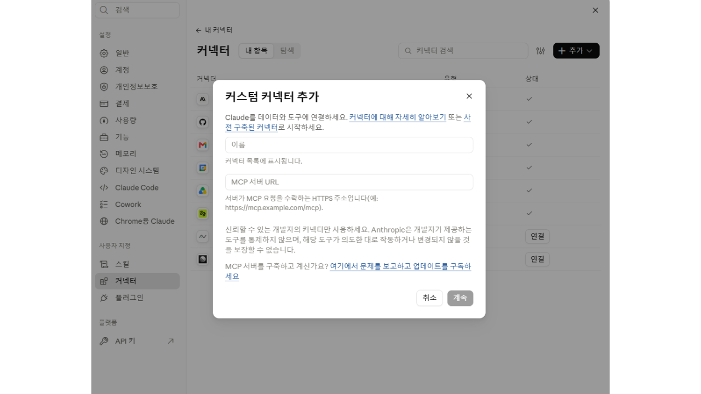The width and height of the screenshot is (701, 394).
Task: Click the 취소 cancel button
Action: pyautogui.click(x=429, y=298)
